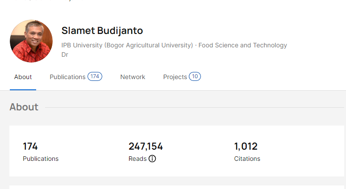This screenshot has height=189, width=346.
Task: Click the divider line beside About heading
Action: (x=192, y=107)
